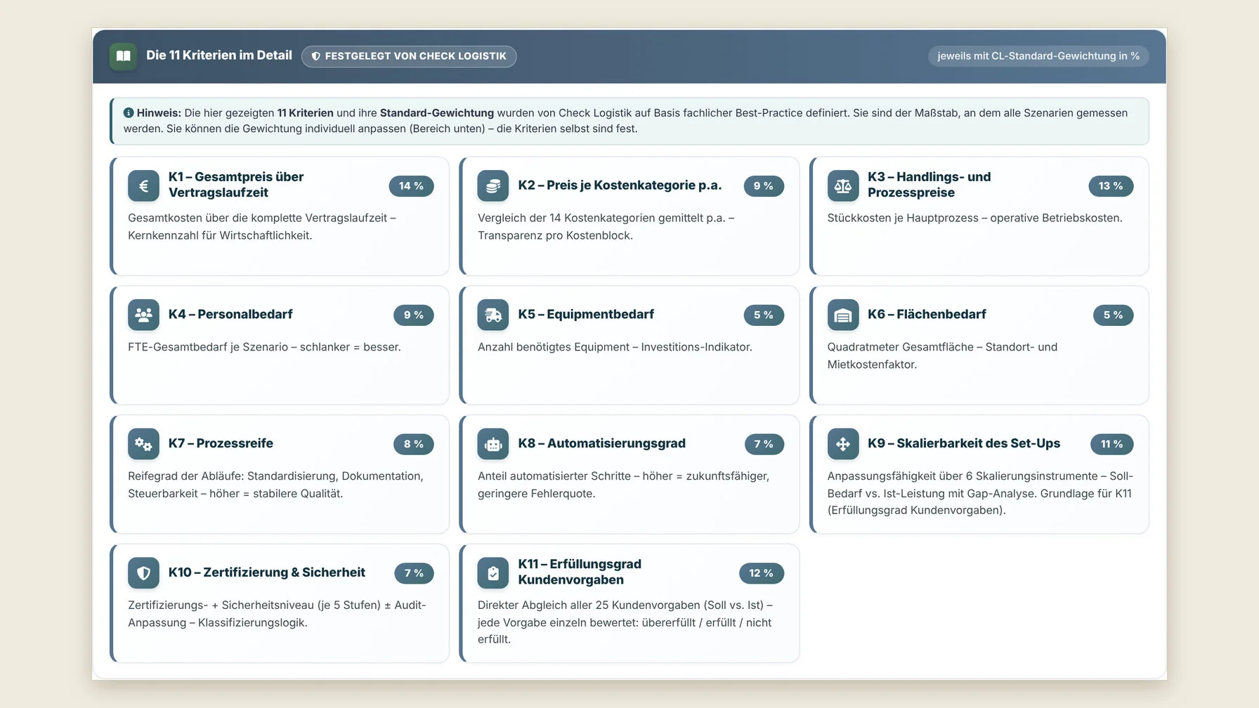The width and height of the screenshot is (1259, 708).
Task: Click the title 'K8 – Automatisierungsgrad'
Action: (x=601, y=444)
